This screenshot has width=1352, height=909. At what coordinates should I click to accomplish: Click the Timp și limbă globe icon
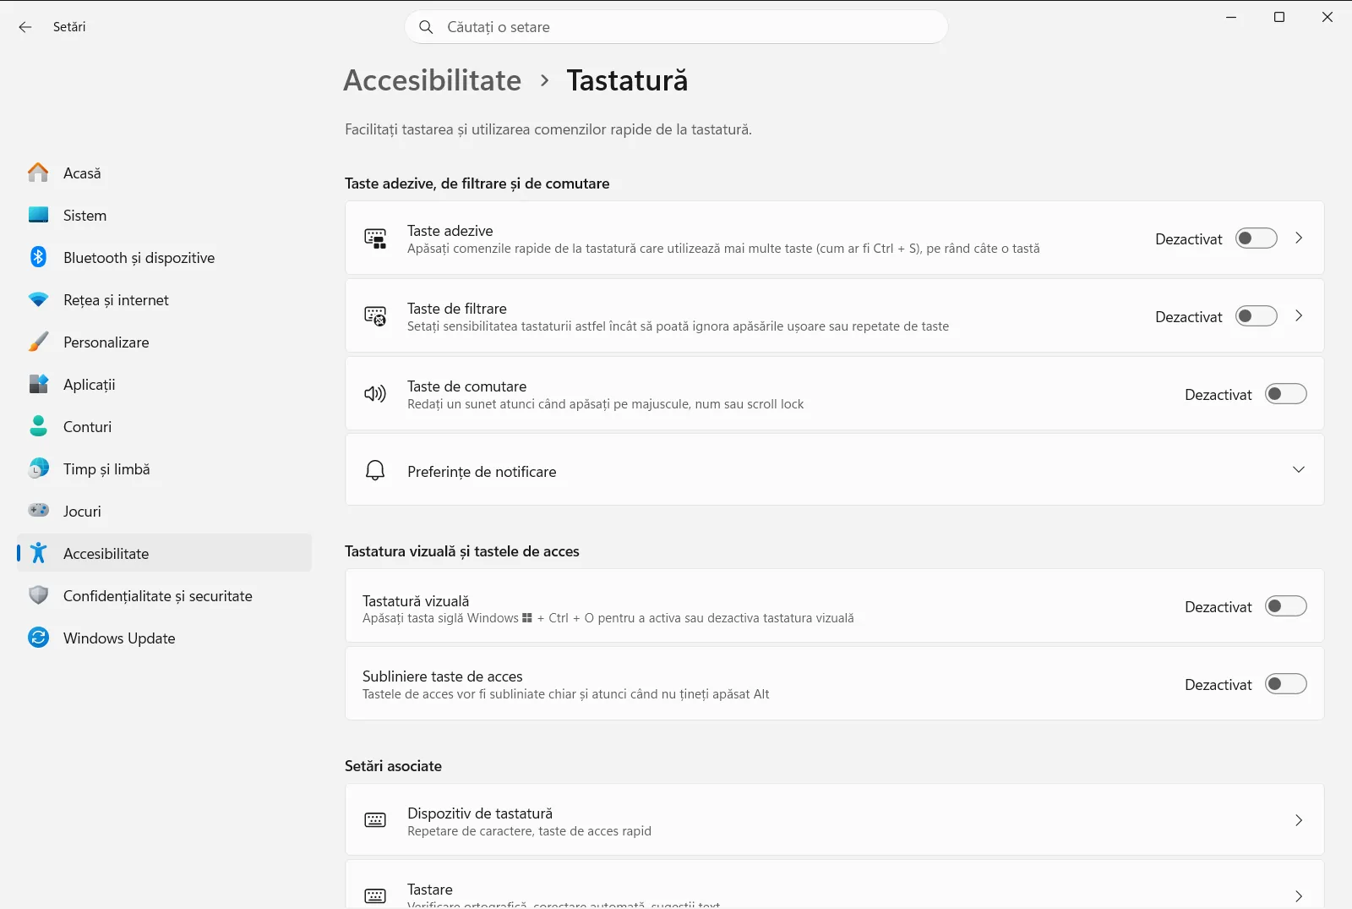(38, 468)
